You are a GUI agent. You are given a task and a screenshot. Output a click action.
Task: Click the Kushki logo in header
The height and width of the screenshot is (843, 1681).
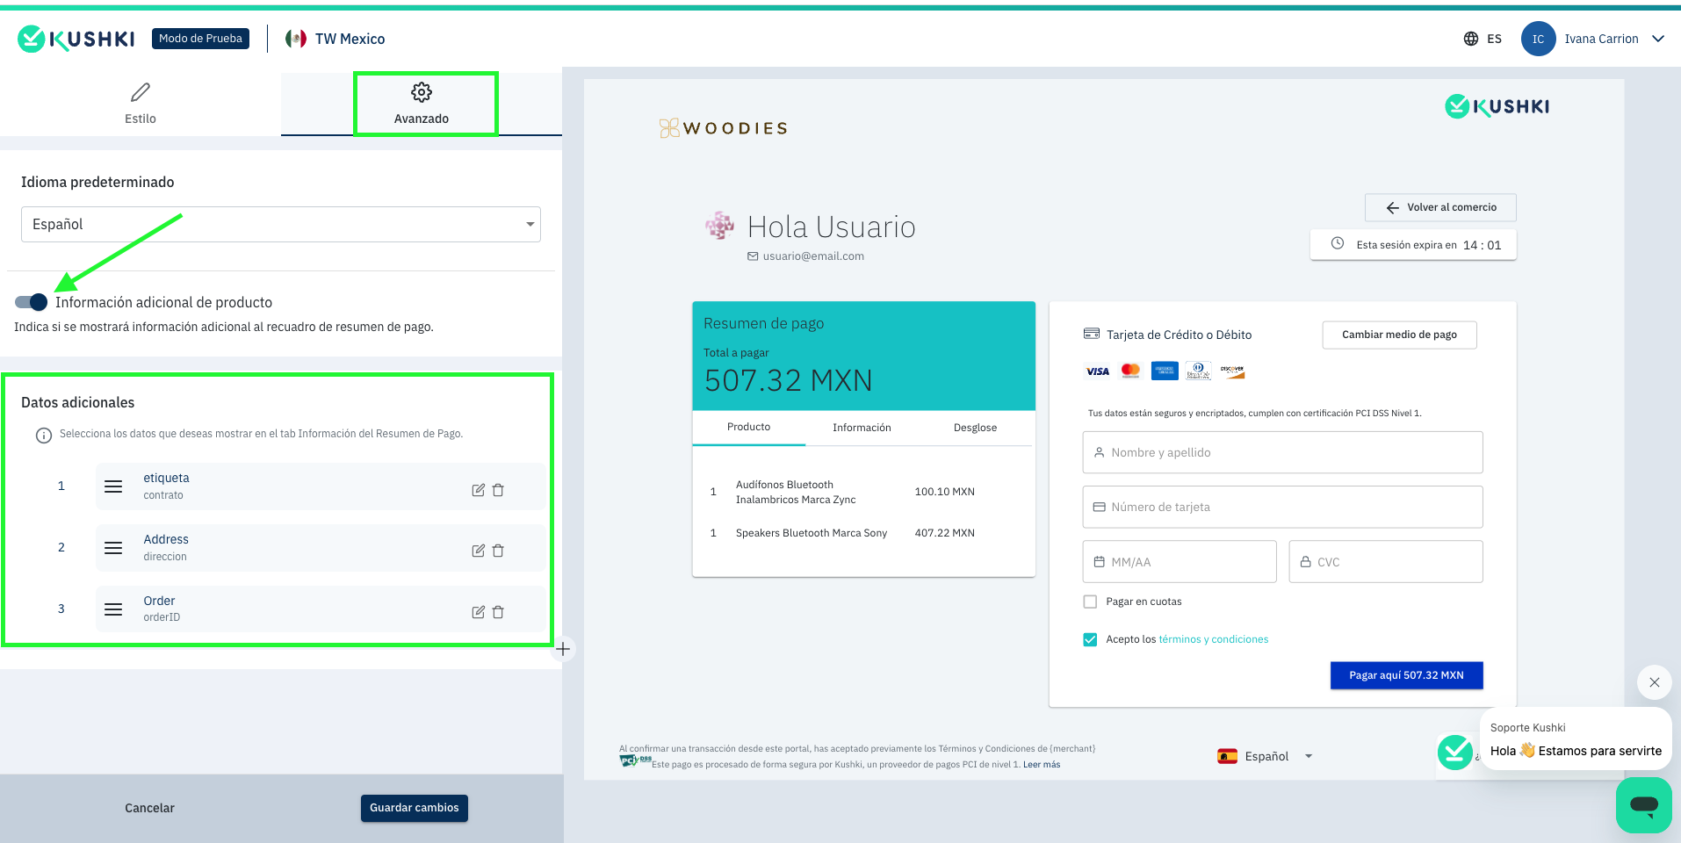point(76,39)
